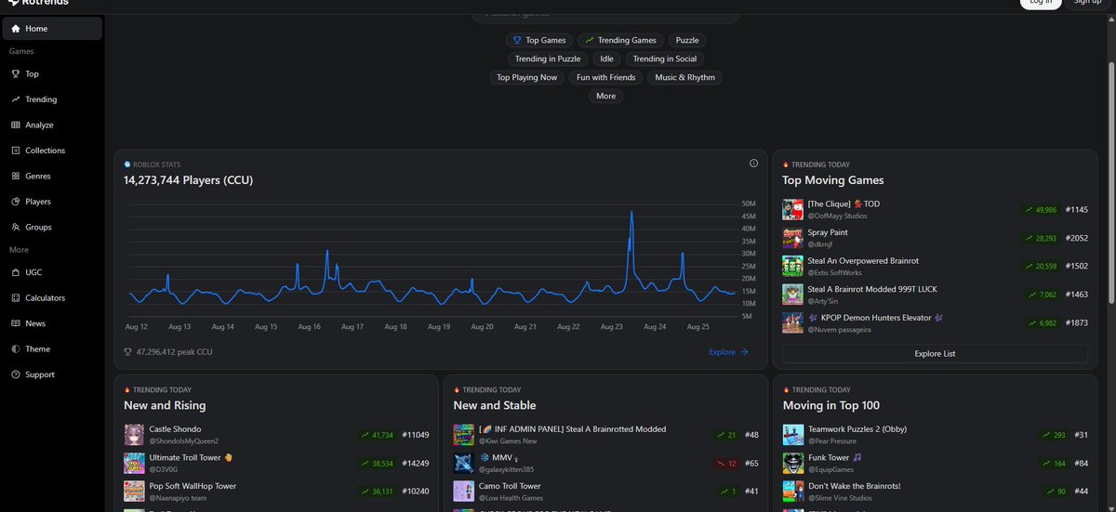Click the Aug 23 peak on chart

[x=631, y=214]
